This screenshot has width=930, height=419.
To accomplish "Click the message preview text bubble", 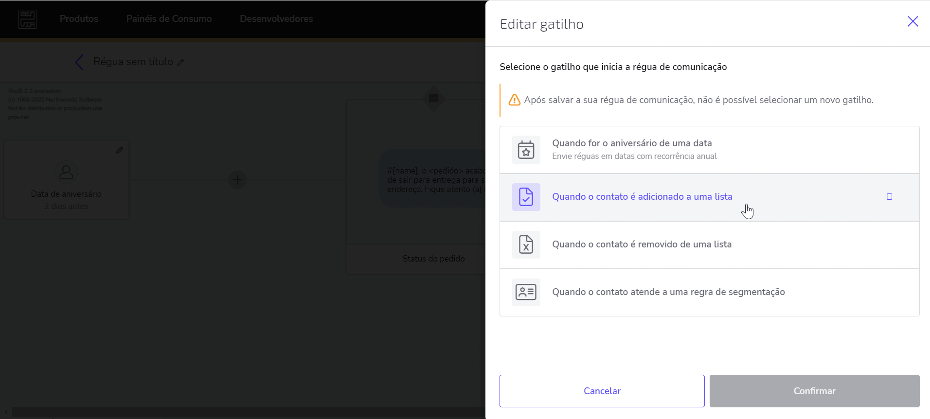I will (x=432, y=178).
